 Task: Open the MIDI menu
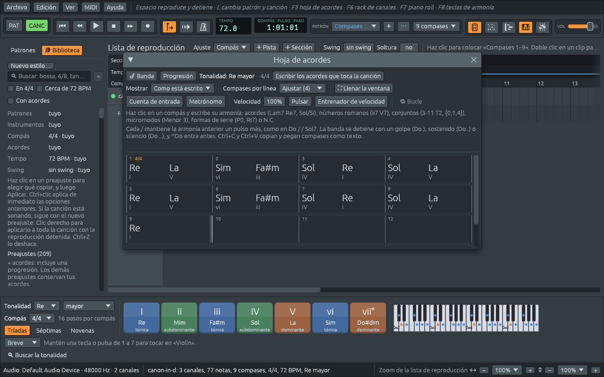tap(90, 7)
